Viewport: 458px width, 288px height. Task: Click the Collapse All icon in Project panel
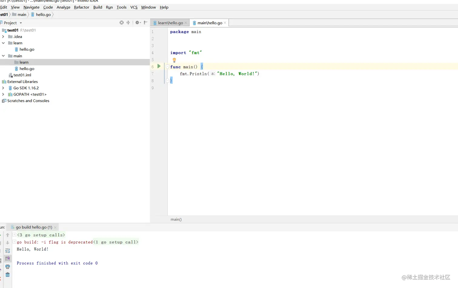[128, 23]
